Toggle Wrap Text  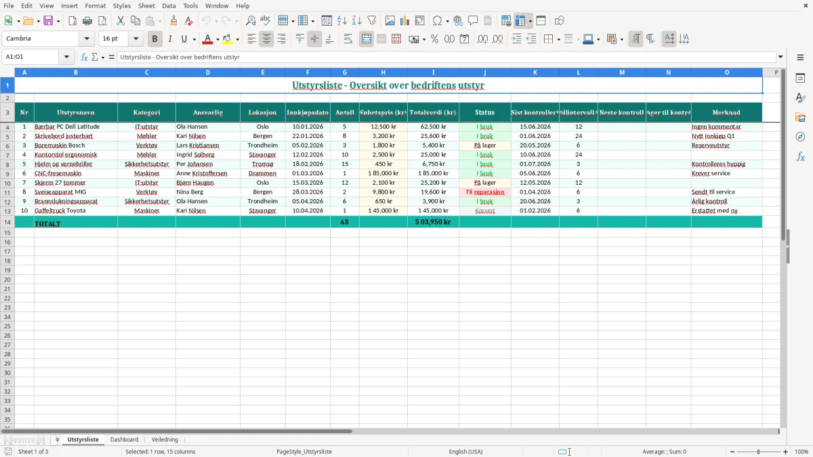348,39
